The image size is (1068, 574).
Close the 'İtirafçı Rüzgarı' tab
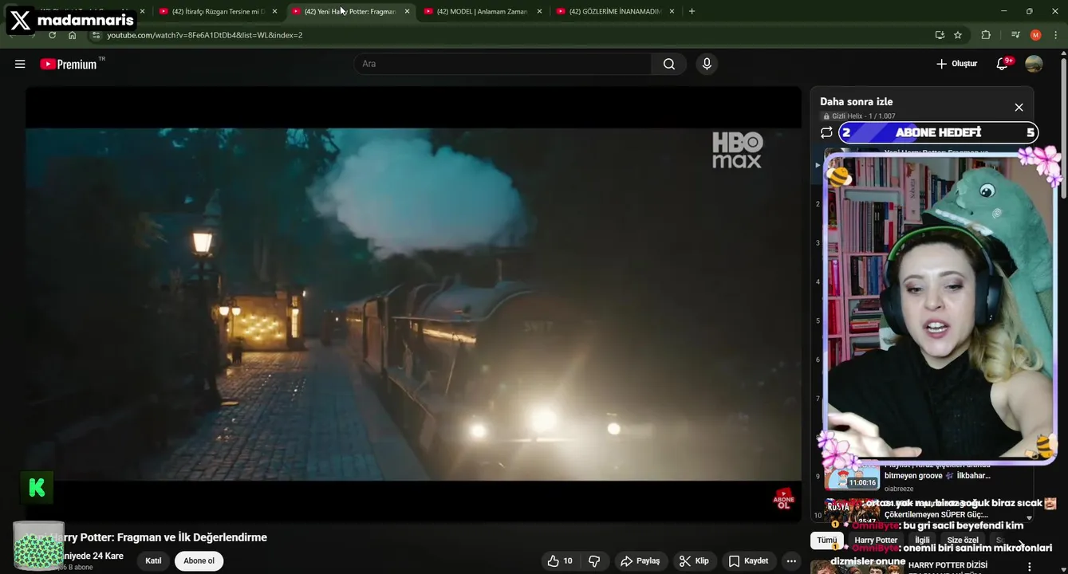click(x=274, y=11)
